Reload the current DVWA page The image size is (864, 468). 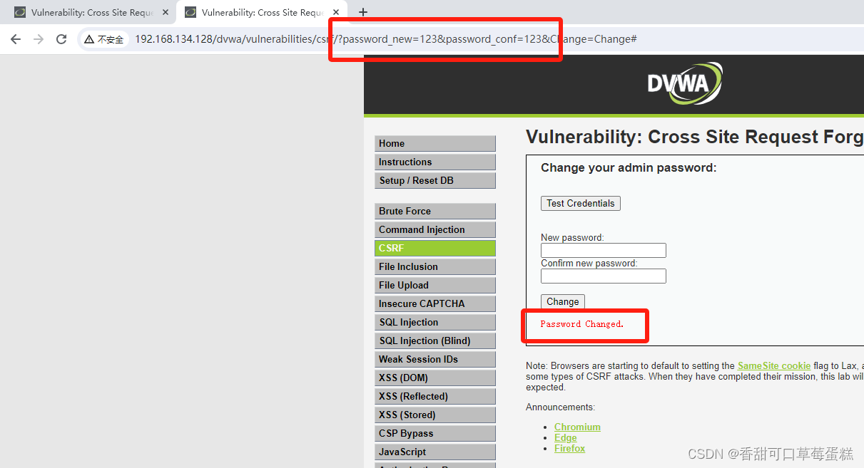click(63, 39)
